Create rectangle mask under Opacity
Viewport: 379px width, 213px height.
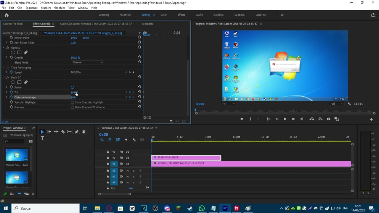click(x=19, y=52)
